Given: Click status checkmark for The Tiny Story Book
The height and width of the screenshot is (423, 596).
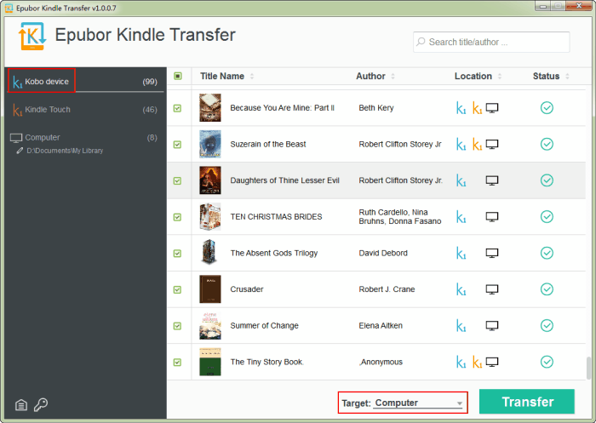Looking at the screenshot, I should 547,363.
